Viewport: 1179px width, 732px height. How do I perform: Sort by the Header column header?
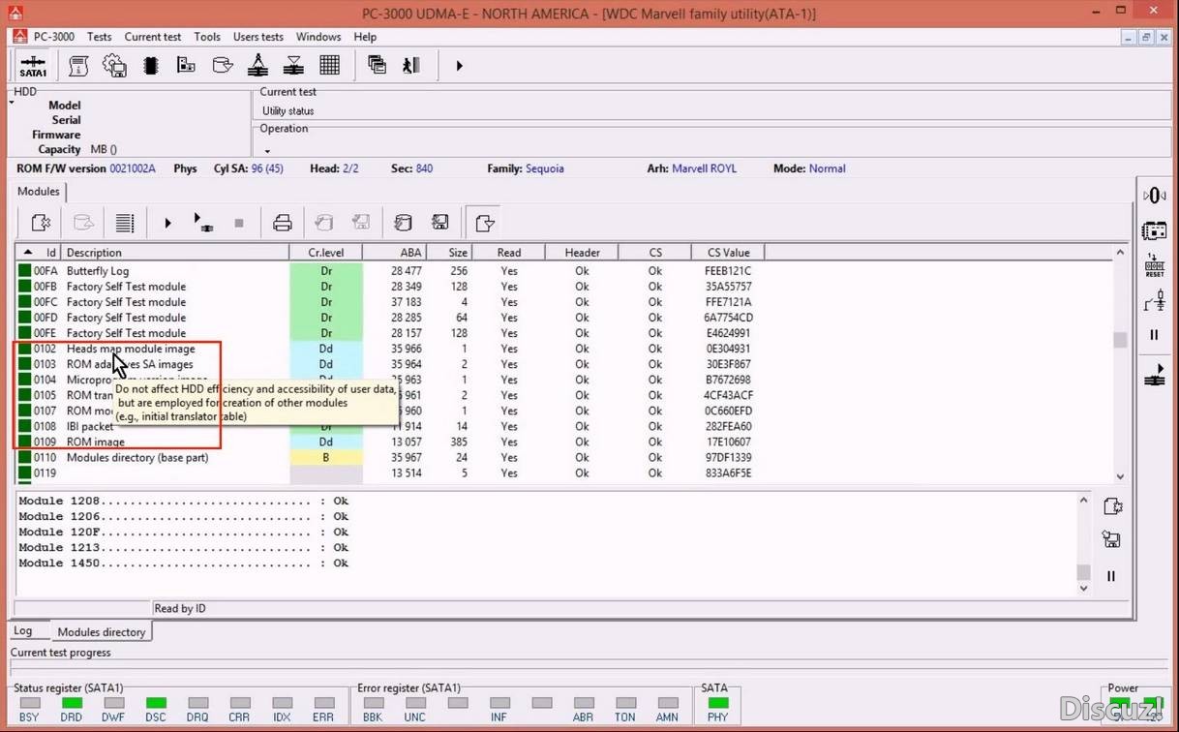582,253
